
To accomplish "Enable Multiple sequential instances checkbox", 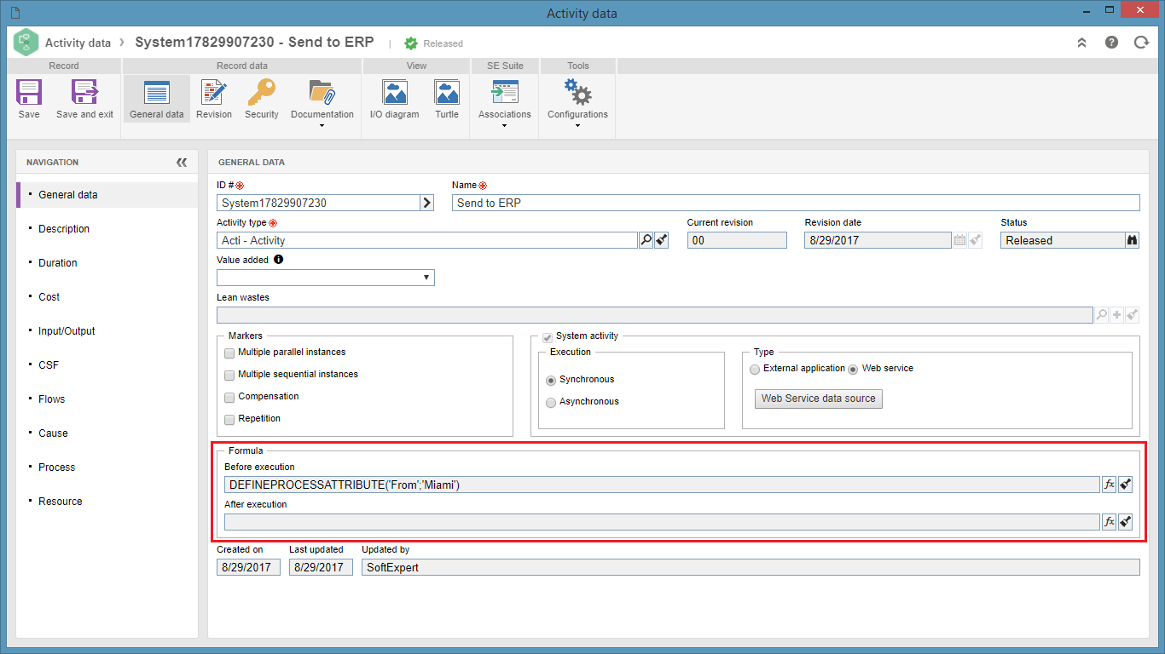I will (x=229, y=375).
